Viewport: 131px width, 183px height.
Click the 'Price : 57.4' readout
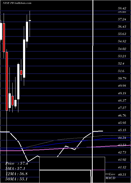pos(17,163)
